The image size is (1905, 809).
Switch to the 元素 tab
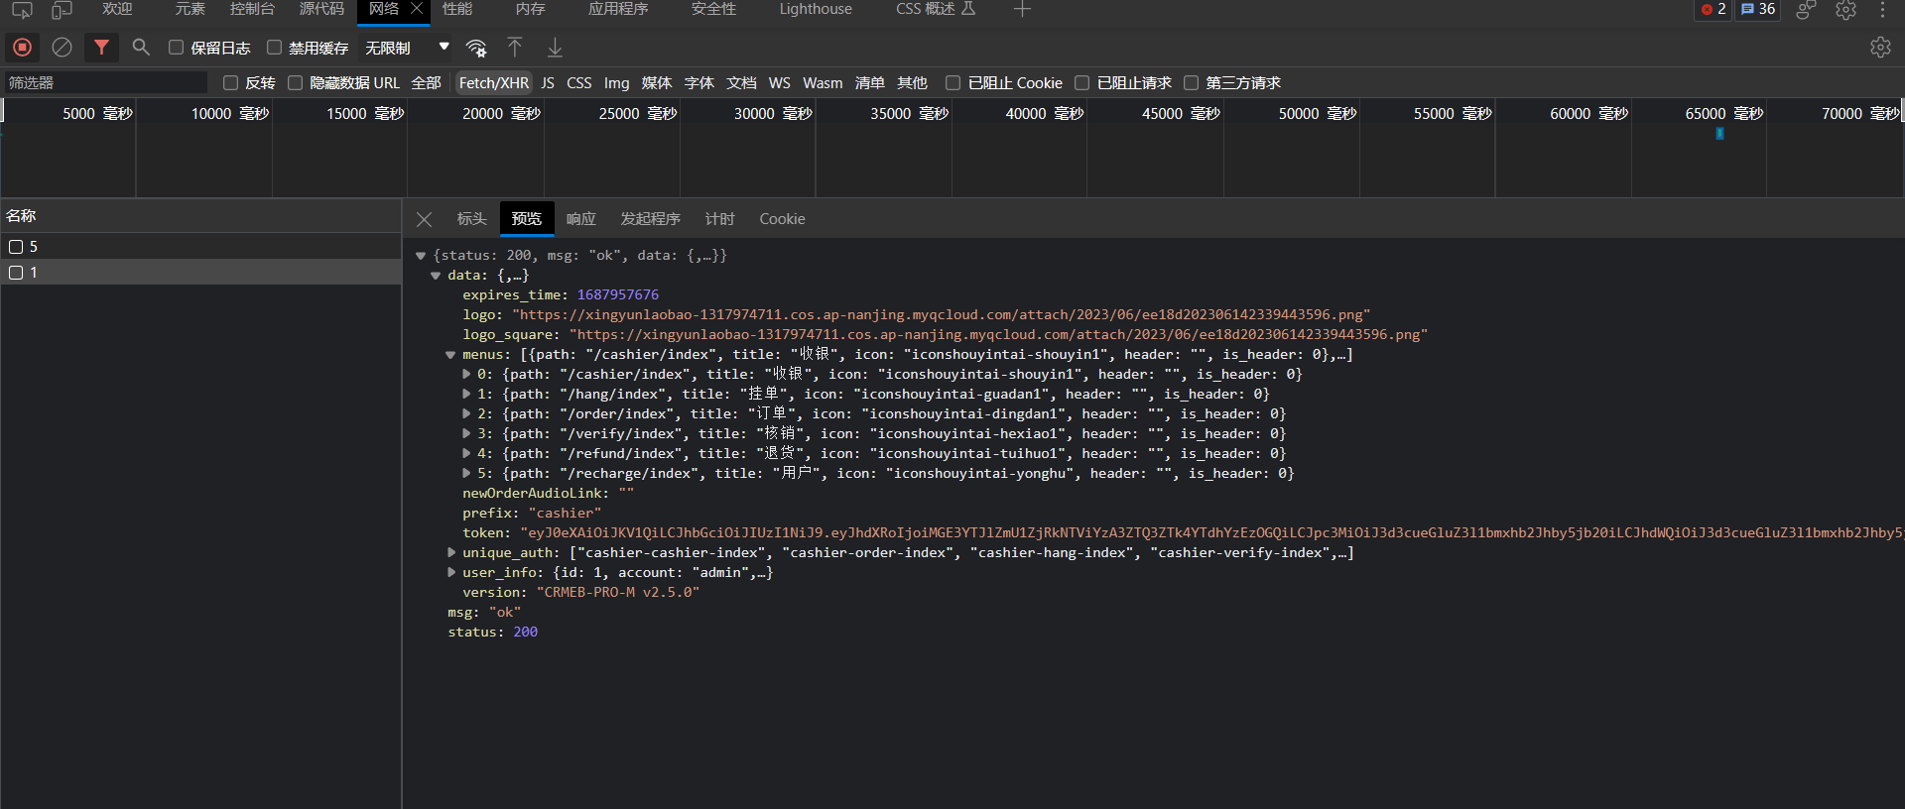click(190, 9)
